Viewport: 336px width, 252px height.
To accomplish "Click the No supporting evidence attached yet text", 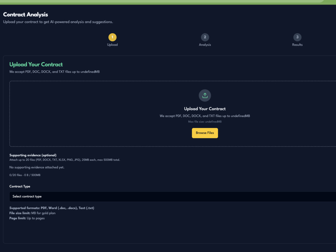I will click(37, 167).
